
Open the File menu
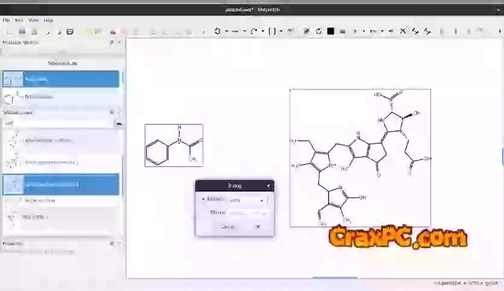point(6,20)
